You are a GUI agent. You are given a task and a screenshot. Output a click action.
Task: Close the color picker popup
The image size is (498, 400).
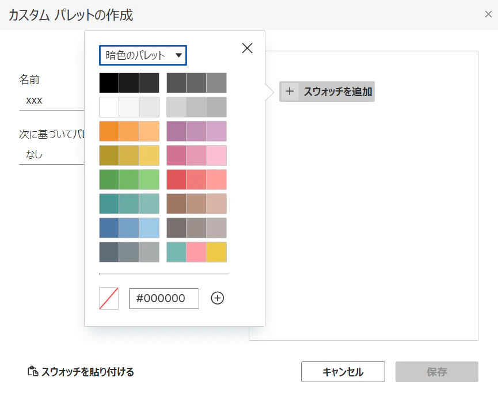click(x=247, y=48)
